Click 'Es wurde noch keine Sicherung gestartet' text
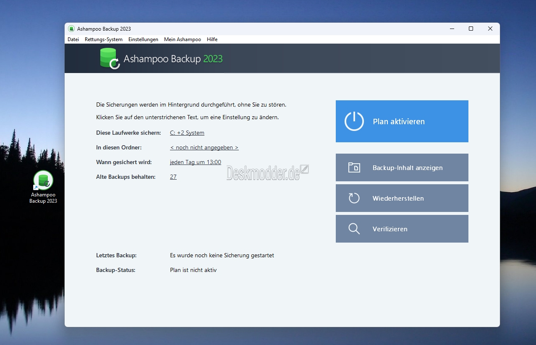 222,256
